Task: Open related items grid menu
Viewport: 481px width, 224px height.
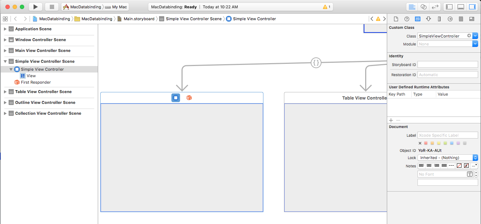Action: (5, 19)
